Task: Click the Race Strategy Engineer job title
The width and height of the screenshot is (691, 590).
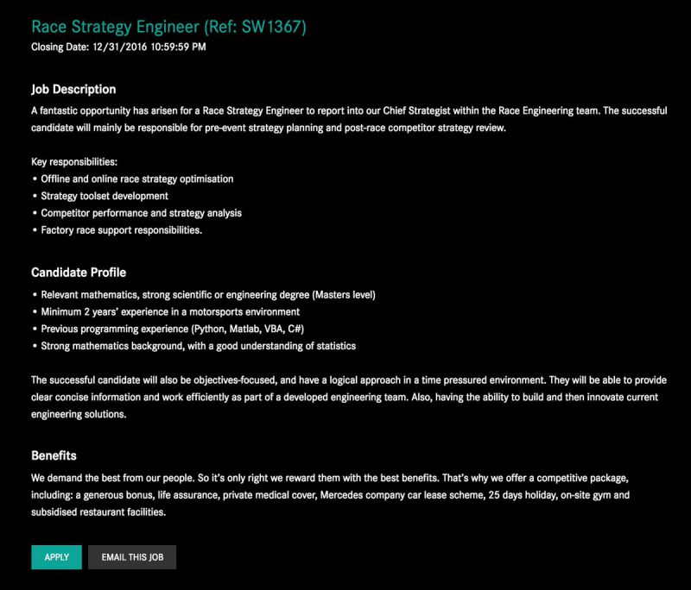Action: click(x=168, y=27)
